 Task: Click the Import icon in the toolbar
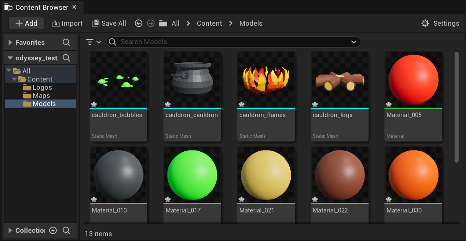click(x=55, y=23)
